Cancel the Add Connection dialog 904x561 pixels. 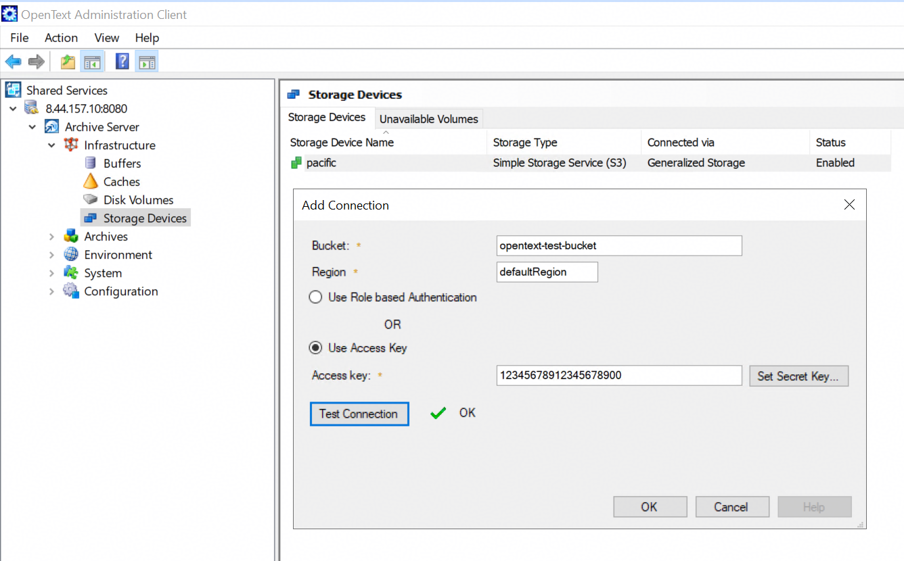(x=731, y=507)
